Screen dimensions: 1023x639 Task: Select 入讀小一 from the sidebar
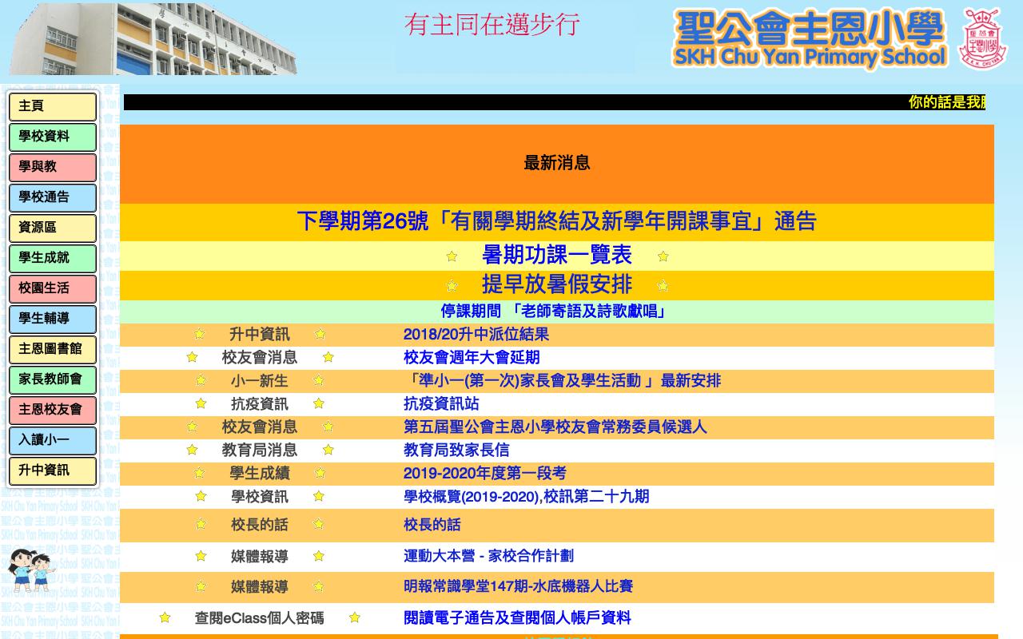click(x=52, y=440)
